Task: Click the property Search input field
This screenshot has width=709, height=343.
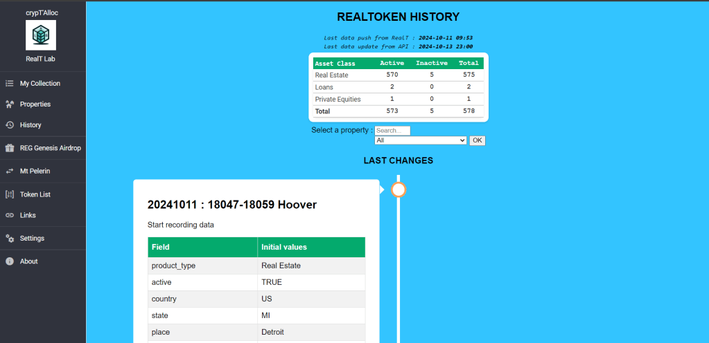Action: click(x=392, y=130)
